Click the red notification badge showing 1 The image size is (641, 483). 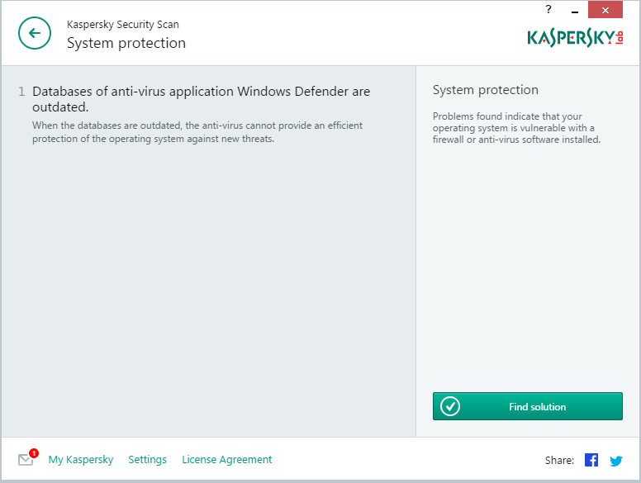[x=34, y=452]
